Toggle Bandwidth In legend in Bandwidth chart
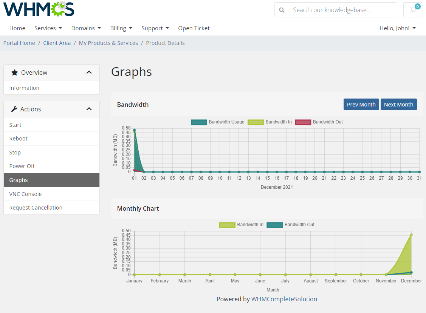This screenshot has height=313, width=426. pyautogui.click(x=256, y=122)
